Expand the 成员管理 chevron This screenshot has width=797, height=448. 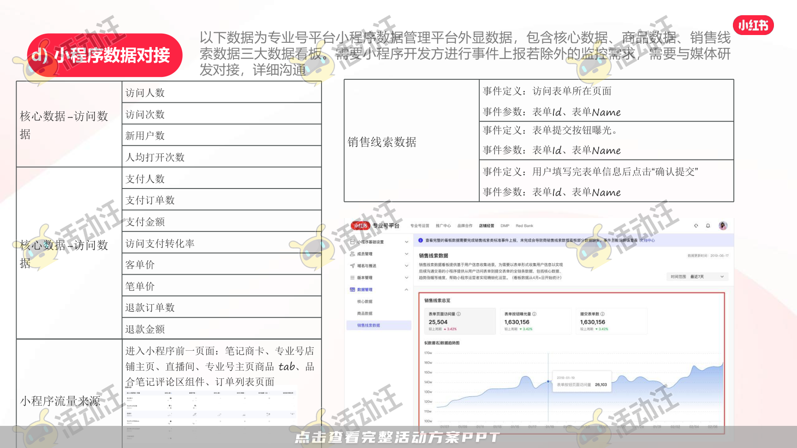[406, 254]
